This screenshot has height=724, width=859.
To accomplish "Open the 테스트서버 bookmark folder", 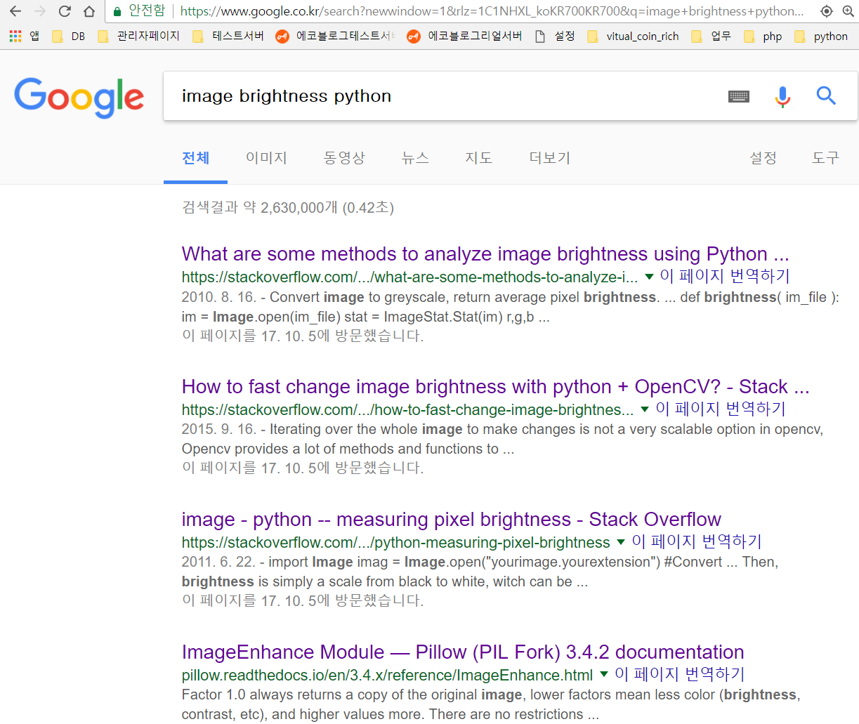I will 228,36.
